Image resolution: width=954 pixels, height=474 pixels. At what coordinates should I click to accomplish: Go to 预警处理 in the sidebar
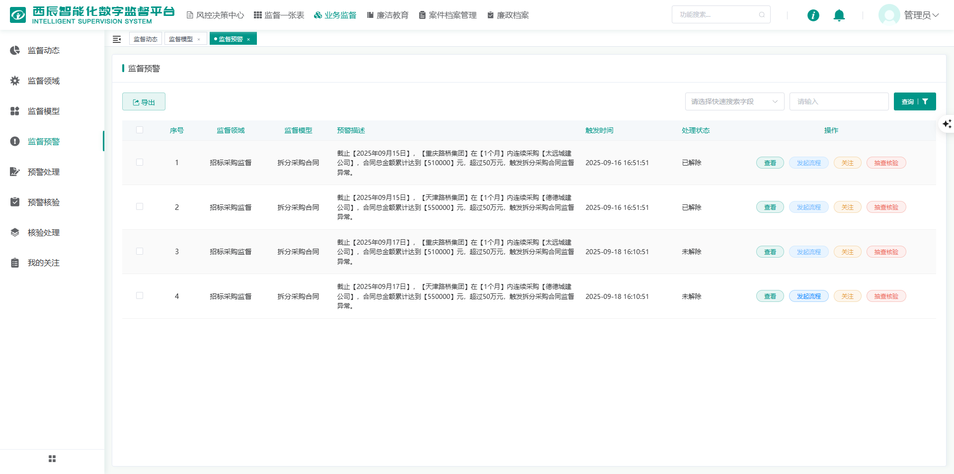(44, 172)
